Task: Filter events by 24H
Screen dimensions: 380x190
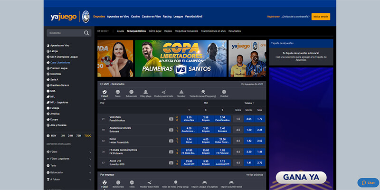Action: coord(70,136)
